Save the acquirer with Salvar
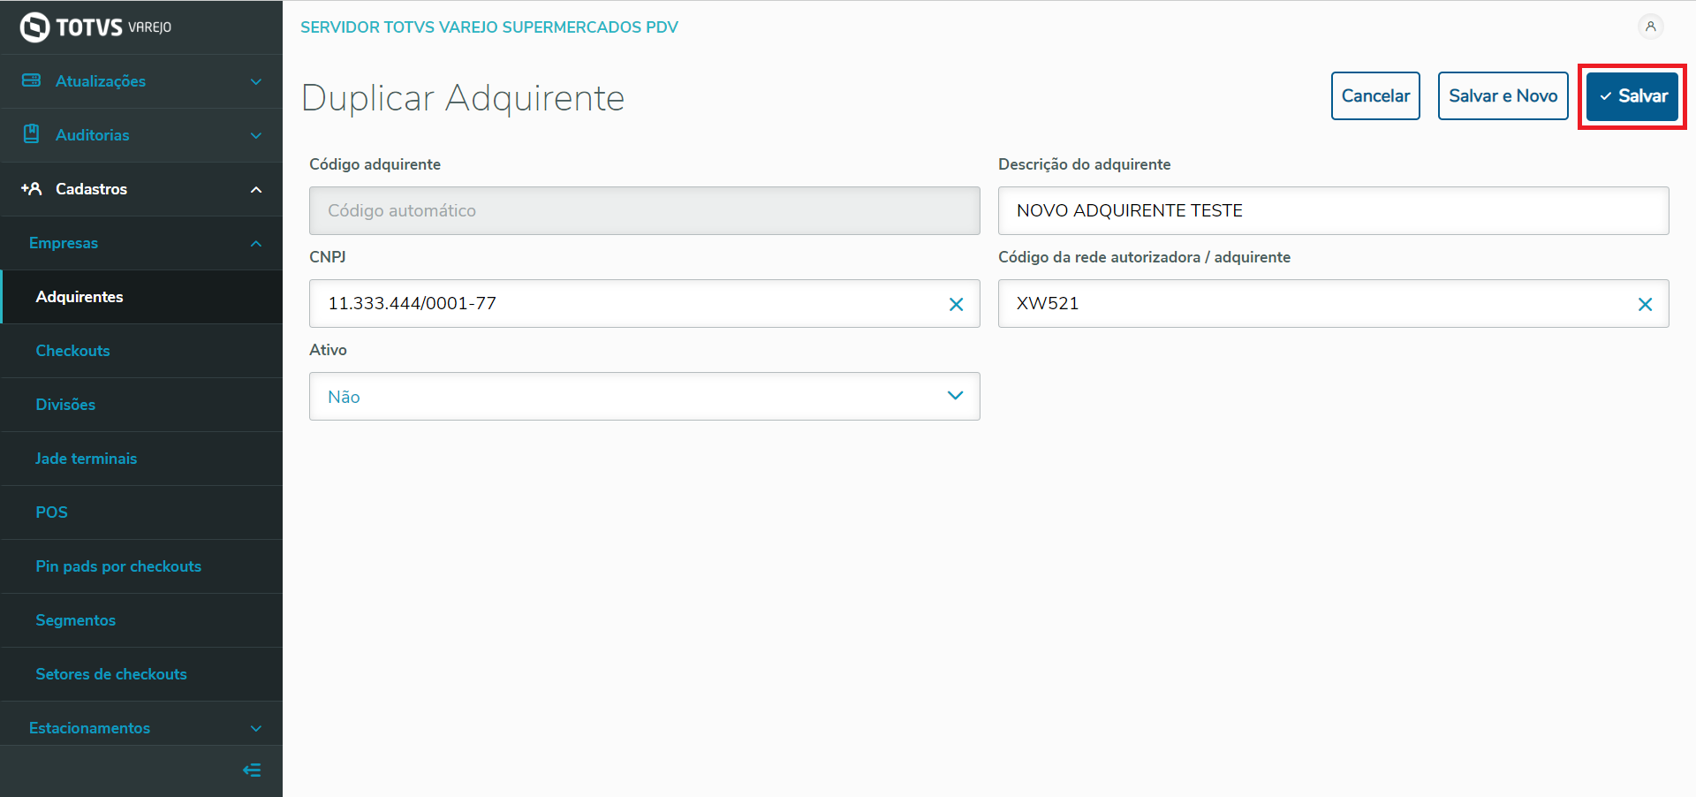This screenshot has width=1696, height=797. 1632,95
